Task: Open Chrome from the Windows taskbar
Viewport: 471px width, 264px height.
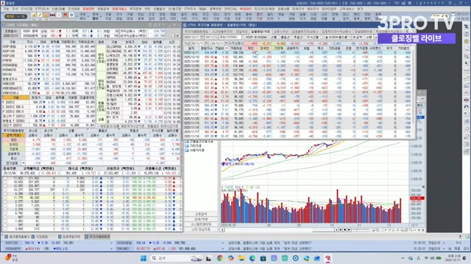Action: pos(220,258)
